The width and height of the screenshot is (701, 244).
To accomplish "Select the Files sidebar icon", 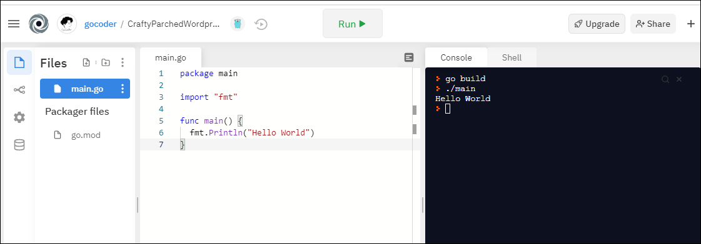I will 19,62.
